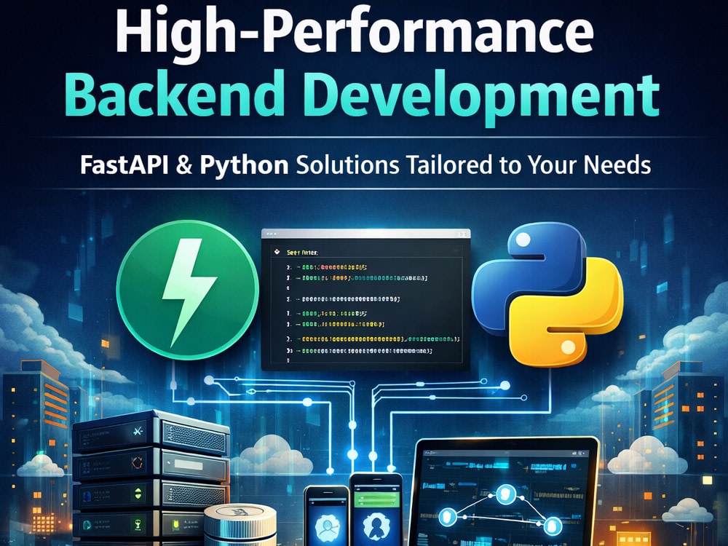The image size is (728, 546).
Task: Tap the user avatar on the left smartphone
Action: [327, 527]
